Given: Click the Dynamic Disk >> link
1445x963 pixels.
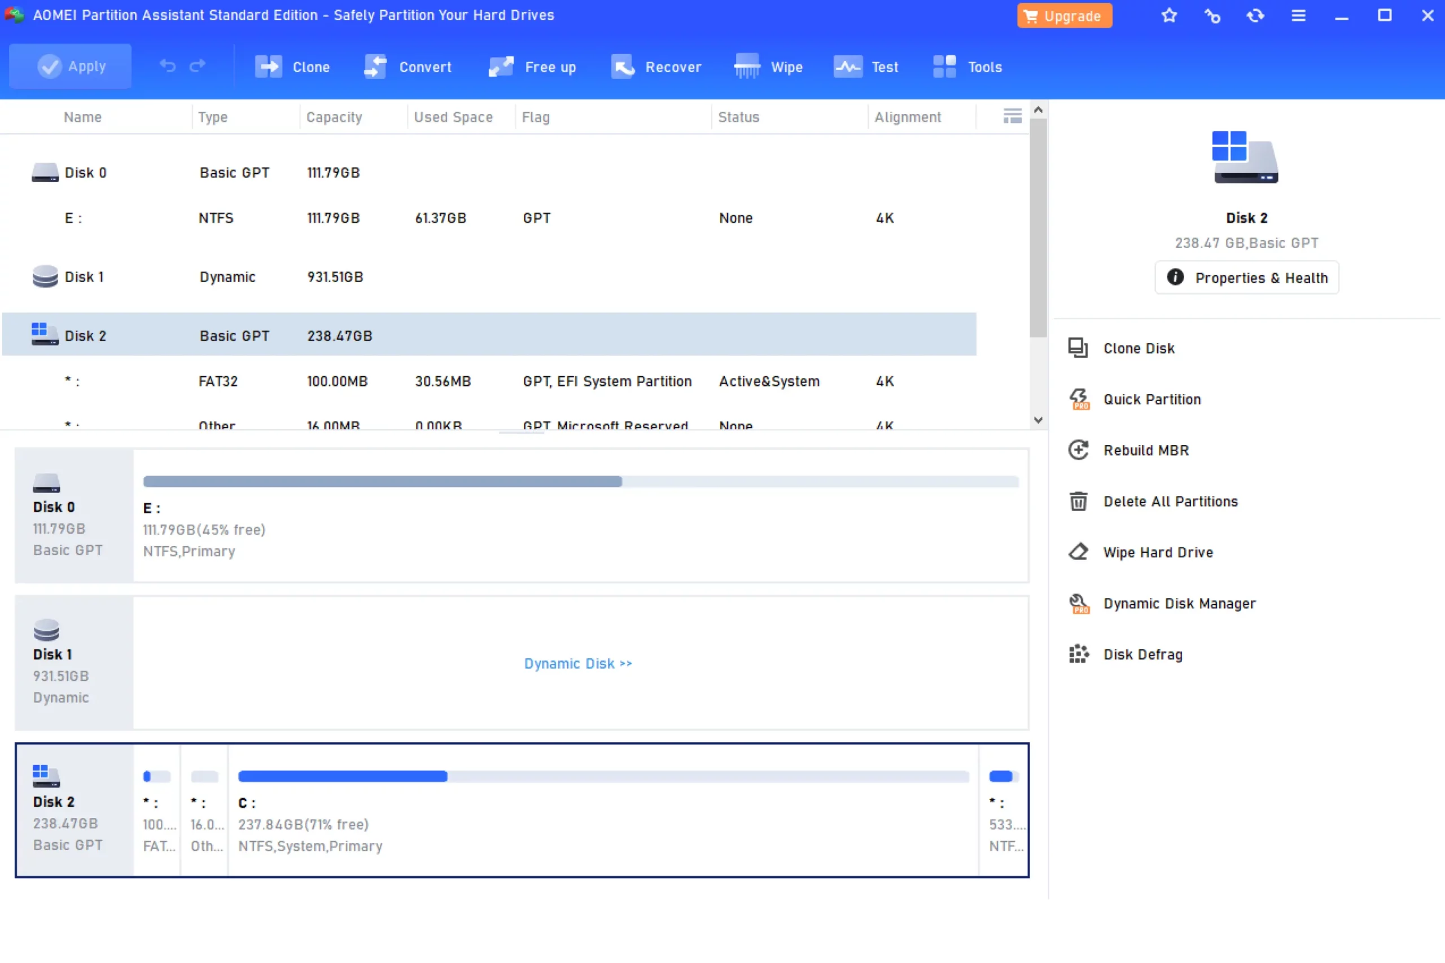Looking at the screenshot, I should (577, 663).
